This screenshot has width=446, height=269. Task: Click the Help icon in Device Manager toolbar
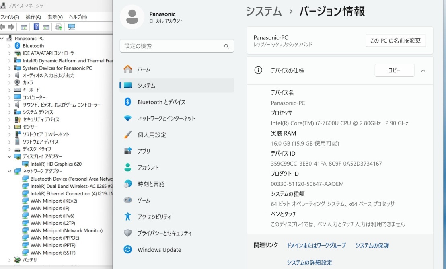37,27
